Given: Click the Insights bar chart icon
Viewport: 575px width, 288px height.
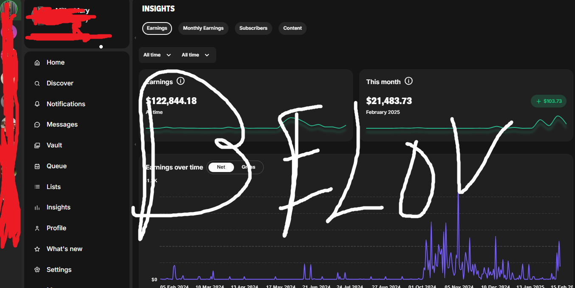Looking at the screenshot, I should pyautogui.click(x=37, y=208).
